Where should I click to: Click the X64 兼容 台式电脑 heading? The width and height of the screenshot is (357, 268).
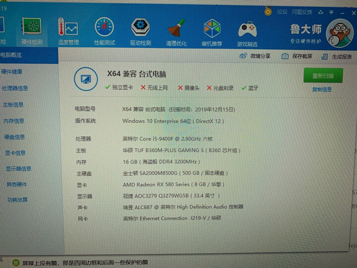pos(137,74)
